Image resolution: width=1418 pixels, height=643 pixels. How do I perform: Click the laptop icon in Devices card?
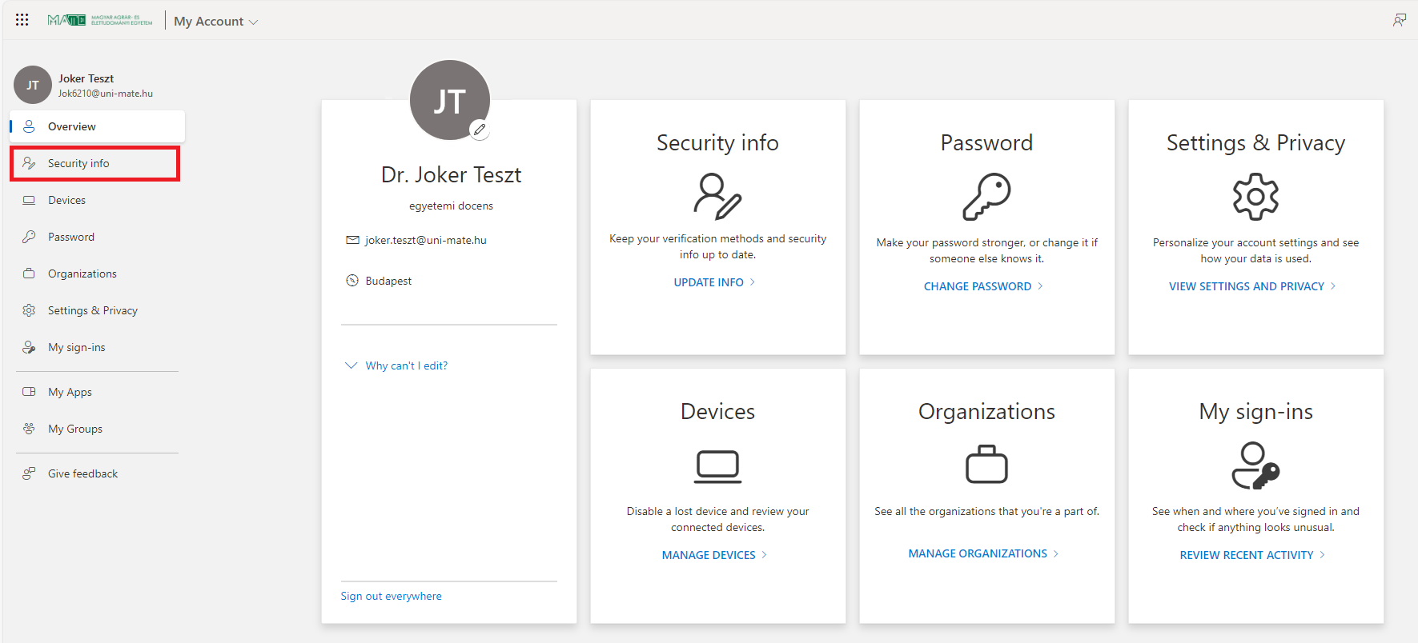point(717,466)
